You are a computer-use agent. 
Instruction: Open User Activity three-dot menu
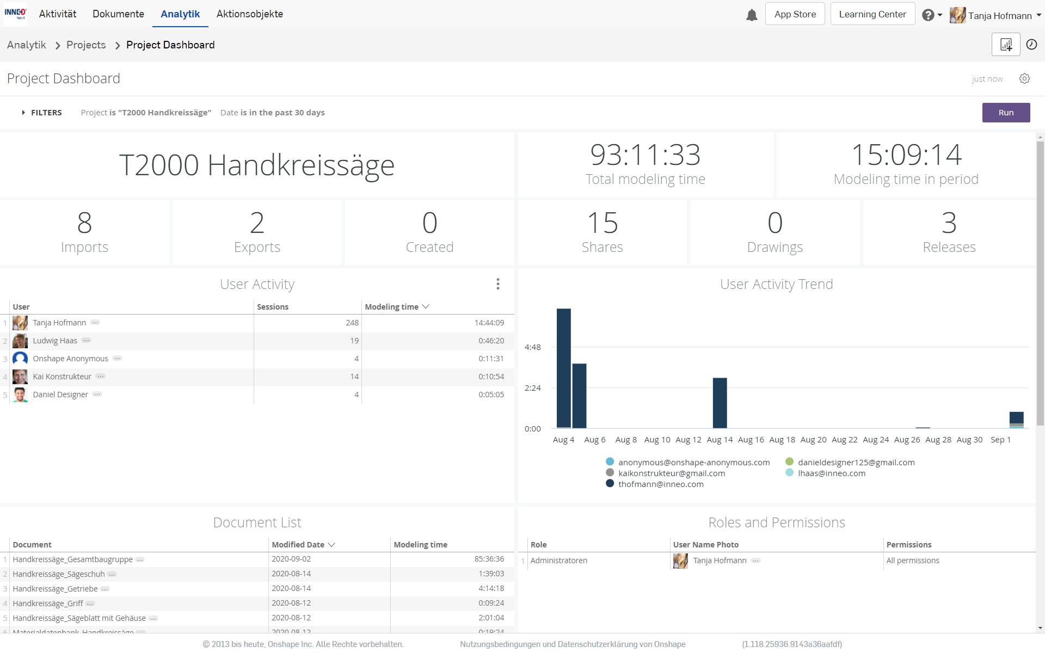497,284
